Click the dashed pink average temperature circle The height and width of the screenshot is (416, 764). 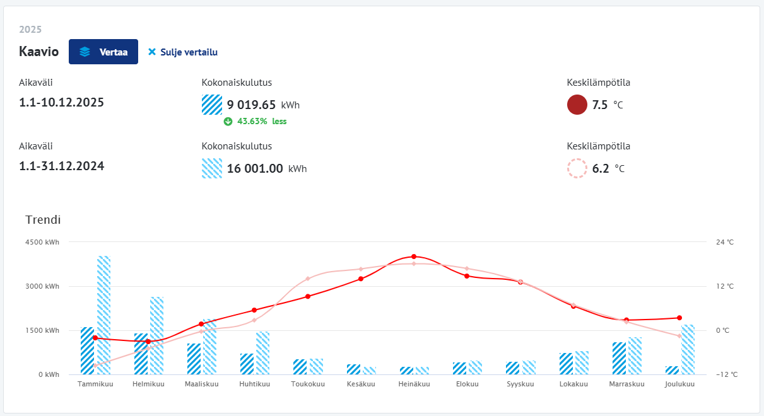pos(577,168)
